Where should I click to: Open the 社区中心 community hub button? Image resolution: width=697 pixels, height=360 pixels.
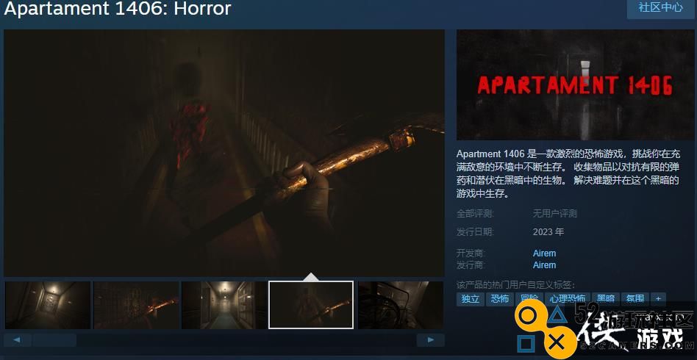coord(660,8)
